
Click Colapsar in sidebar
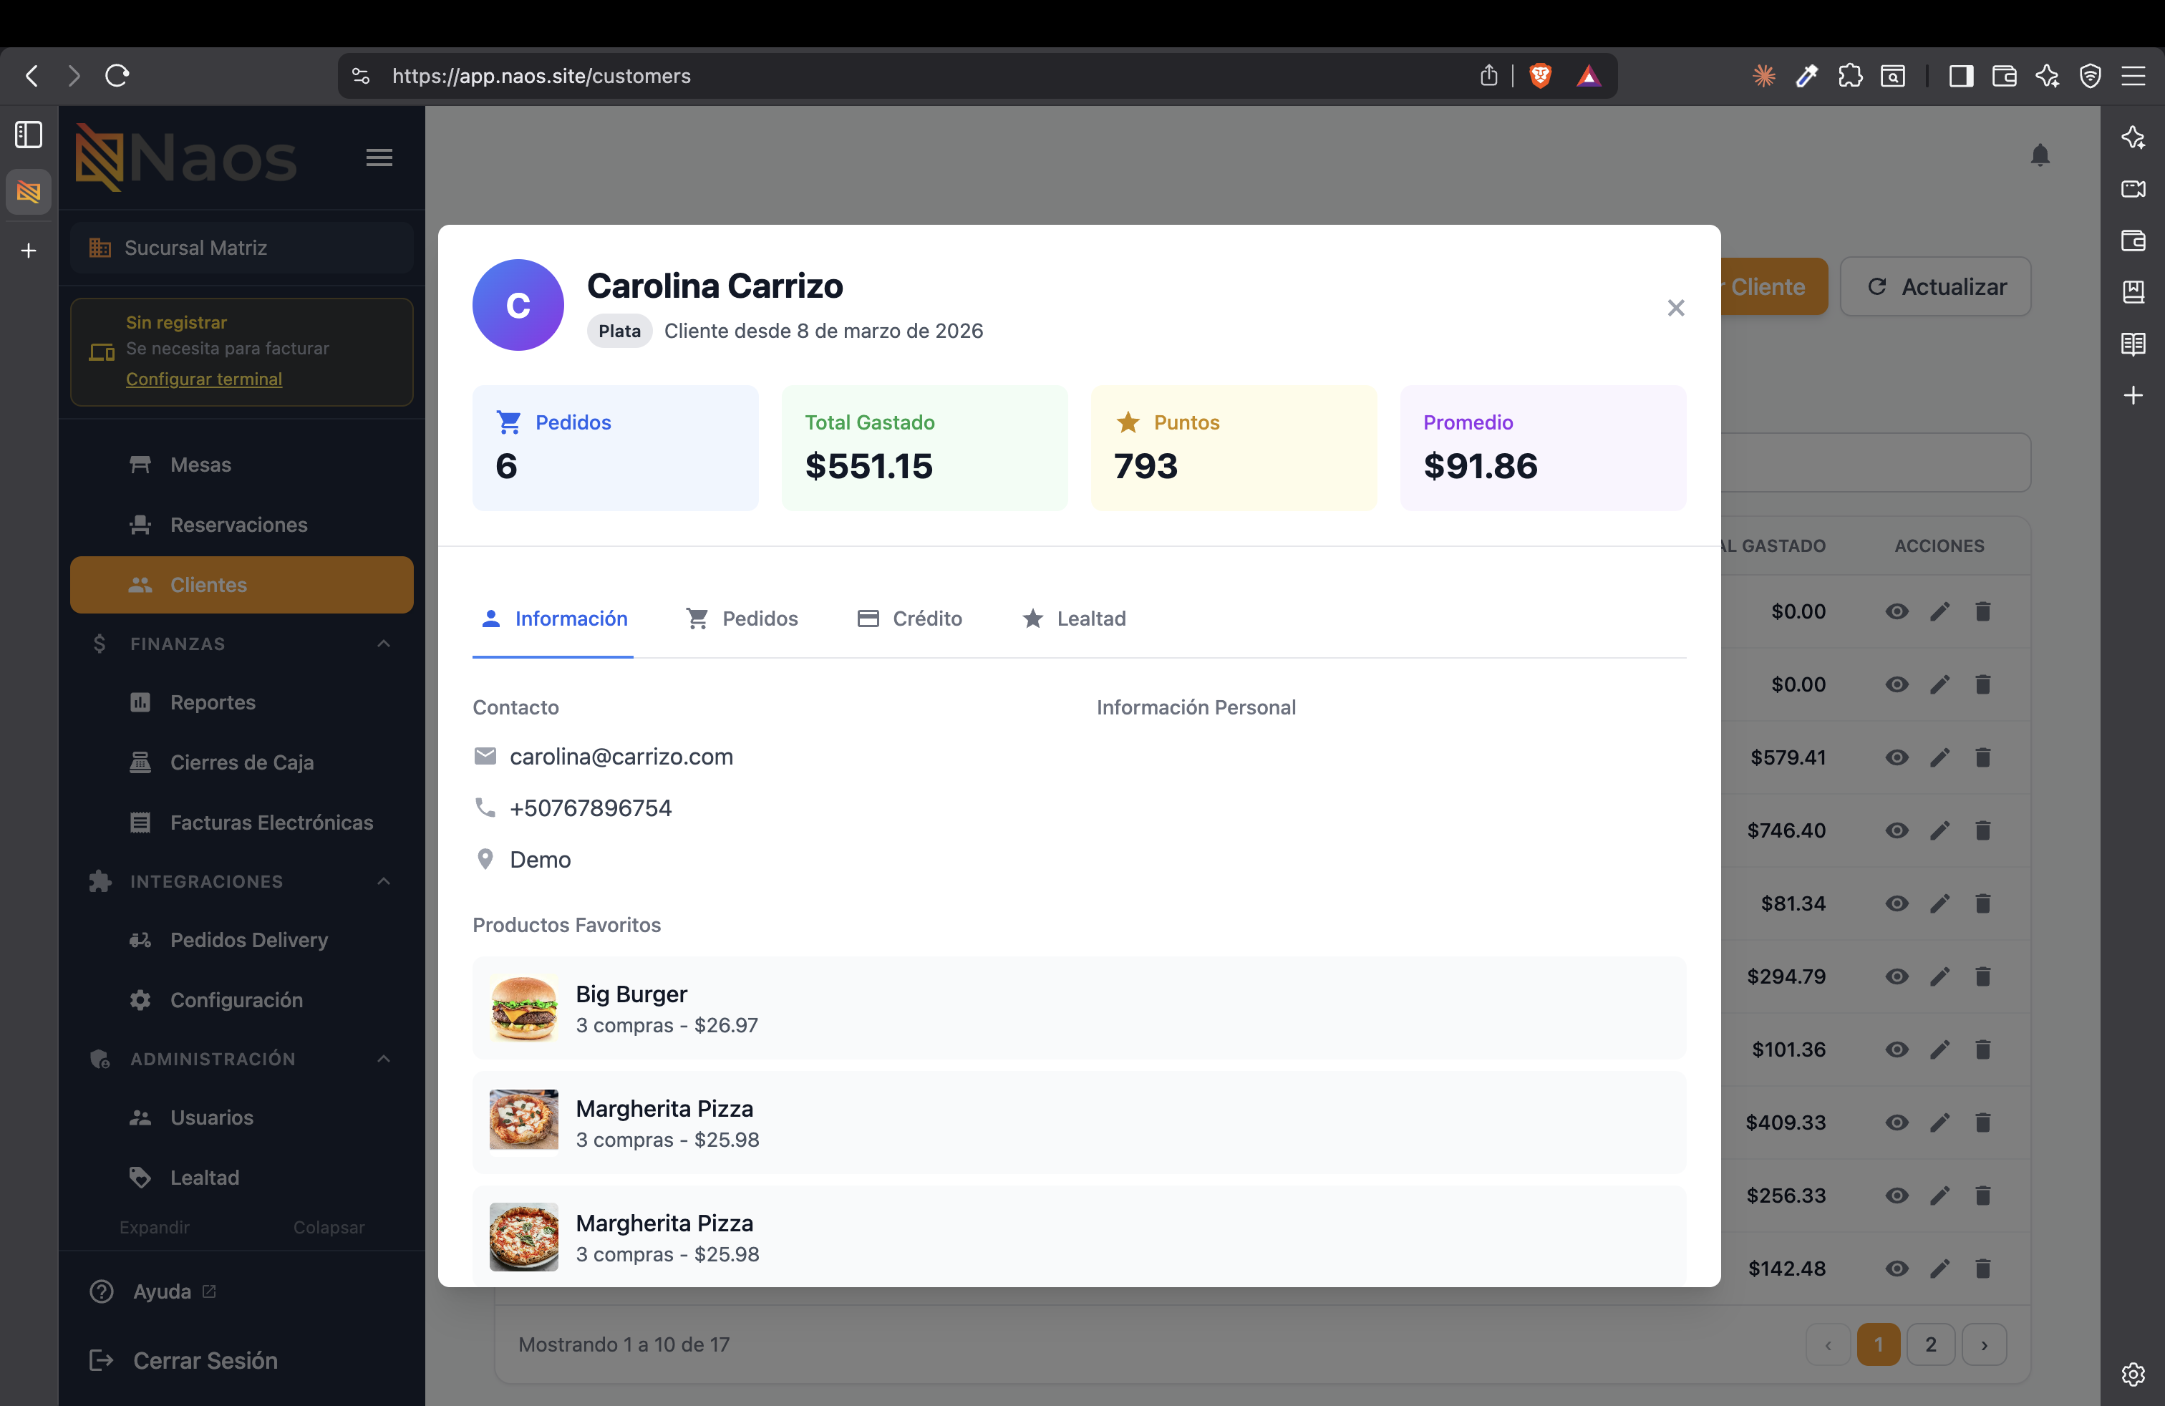(x=329, y=1227)
